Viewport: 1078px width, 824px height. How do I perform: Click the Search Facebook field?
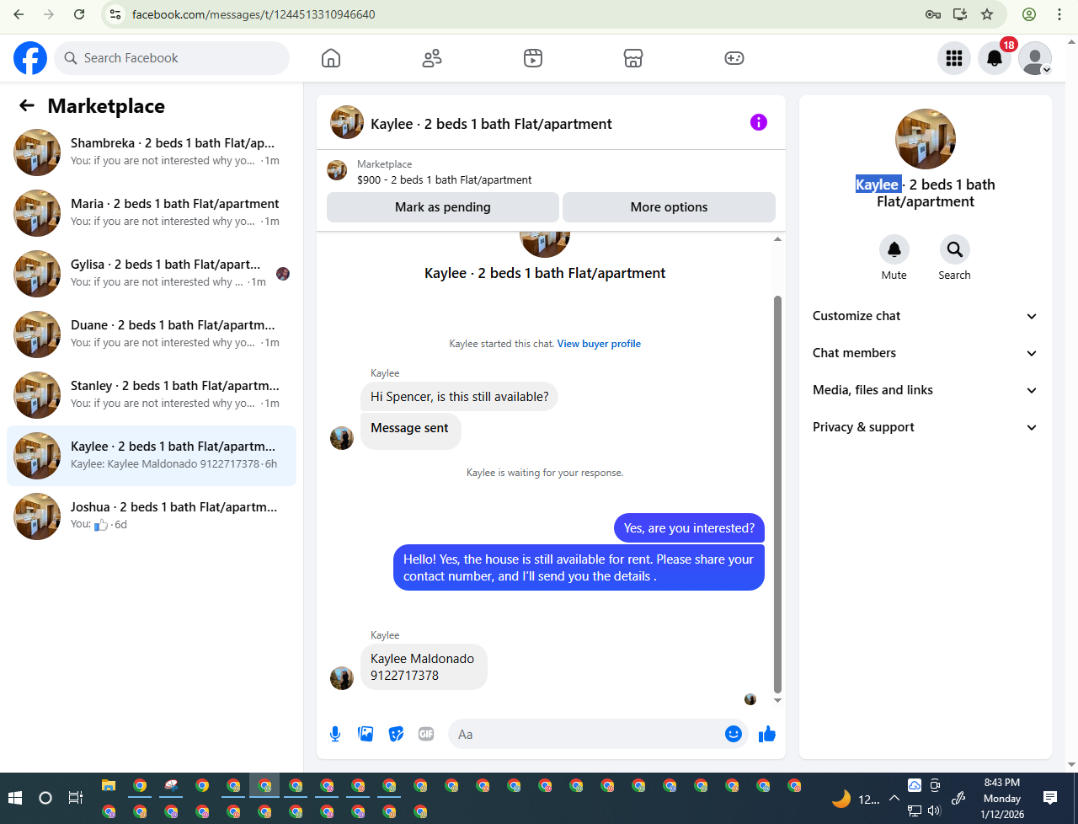coord(173,58)
